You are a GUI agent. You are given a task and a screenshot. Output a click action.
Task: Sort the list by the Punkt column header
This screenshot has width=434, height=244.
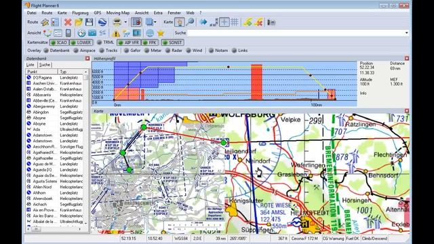pyautogui.click(x=42, y=72)
